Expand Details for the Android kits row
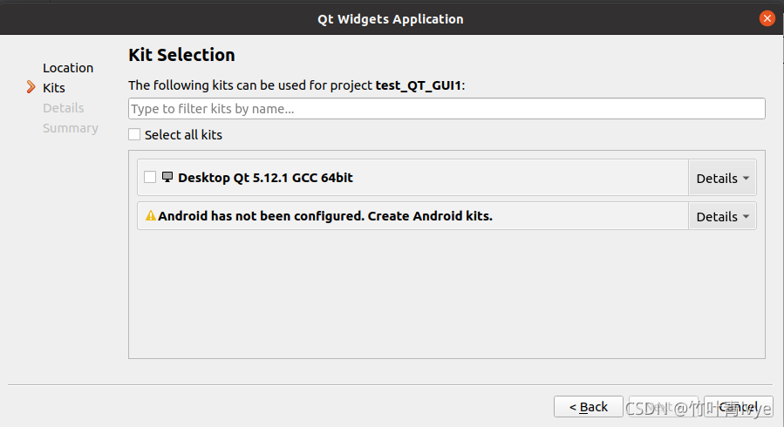The image size is (784, 427). (722, 216)
